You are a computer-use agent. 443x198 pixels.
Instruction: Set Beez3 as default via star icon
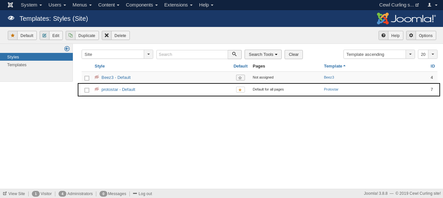[x=240, y=78]
